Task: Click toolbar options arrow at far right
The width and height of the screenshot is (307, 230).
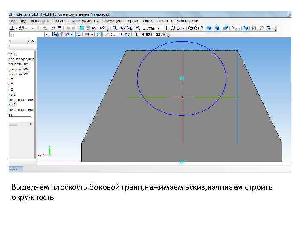Action: tap(276, 29)
